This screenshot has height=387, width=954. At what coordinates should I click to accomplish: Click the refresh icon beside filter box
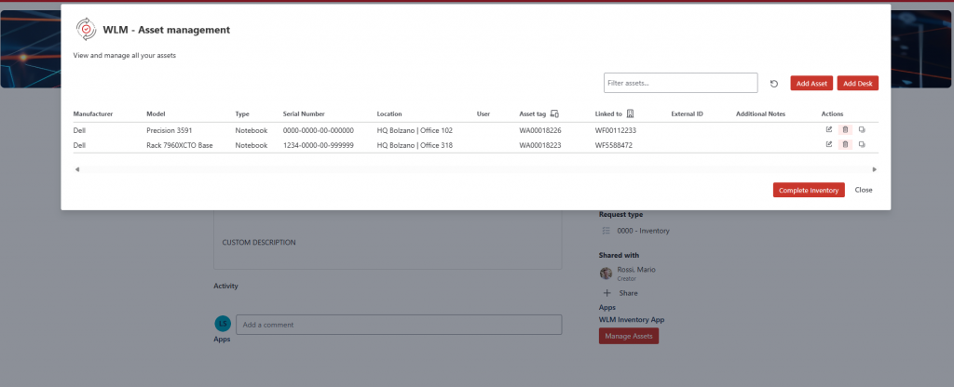coord(774,84)
